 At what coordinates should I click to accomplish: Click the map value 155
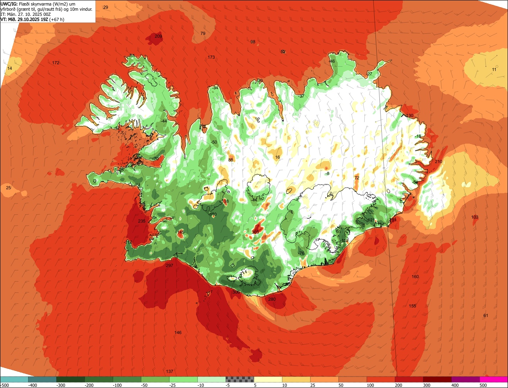point(412,306)
